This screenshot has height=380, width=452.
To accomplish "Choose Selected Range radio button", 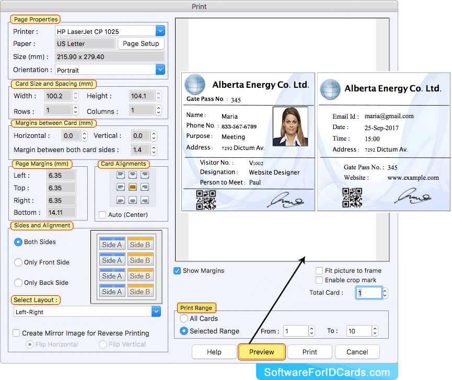I will [184, 331].
